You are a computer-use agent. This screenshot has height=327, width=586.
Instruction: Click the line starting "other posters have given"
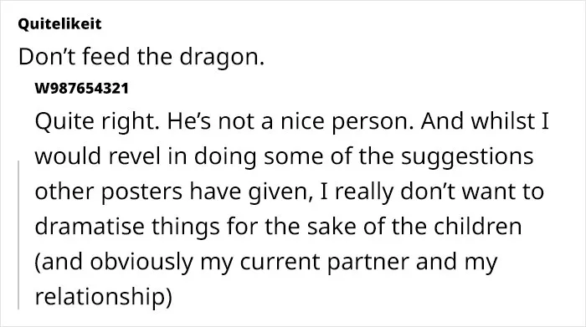(290, 192)
